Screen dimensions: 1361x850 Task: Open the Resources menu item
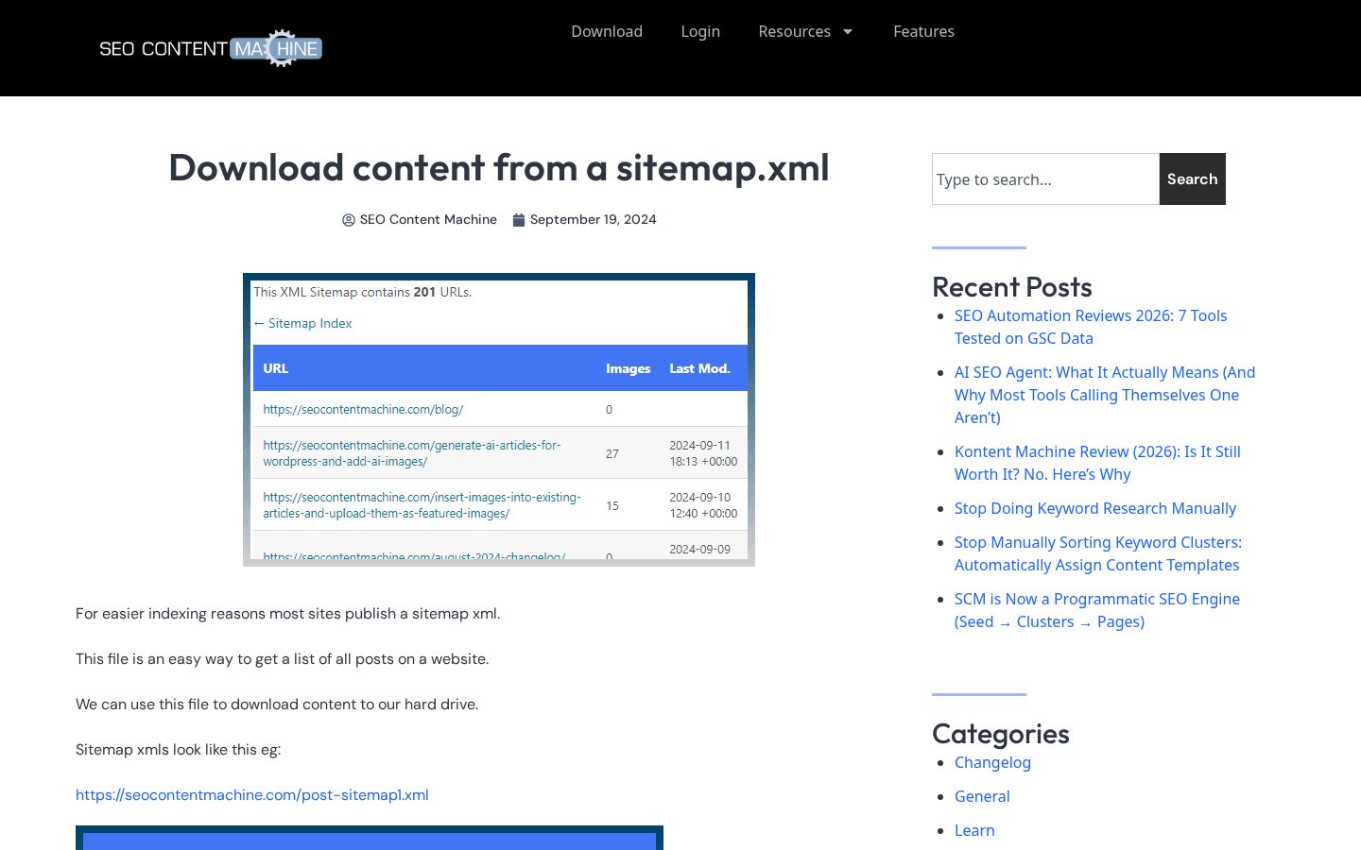794,31
